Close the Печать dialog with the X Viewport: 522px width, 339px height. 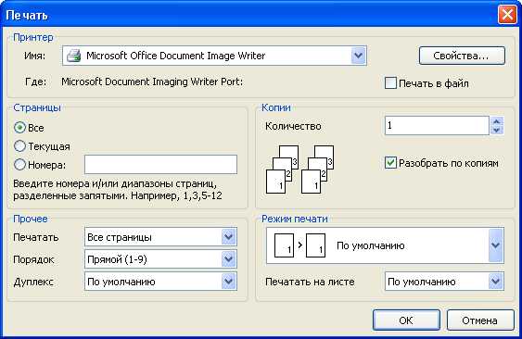(x=507, y=15)
